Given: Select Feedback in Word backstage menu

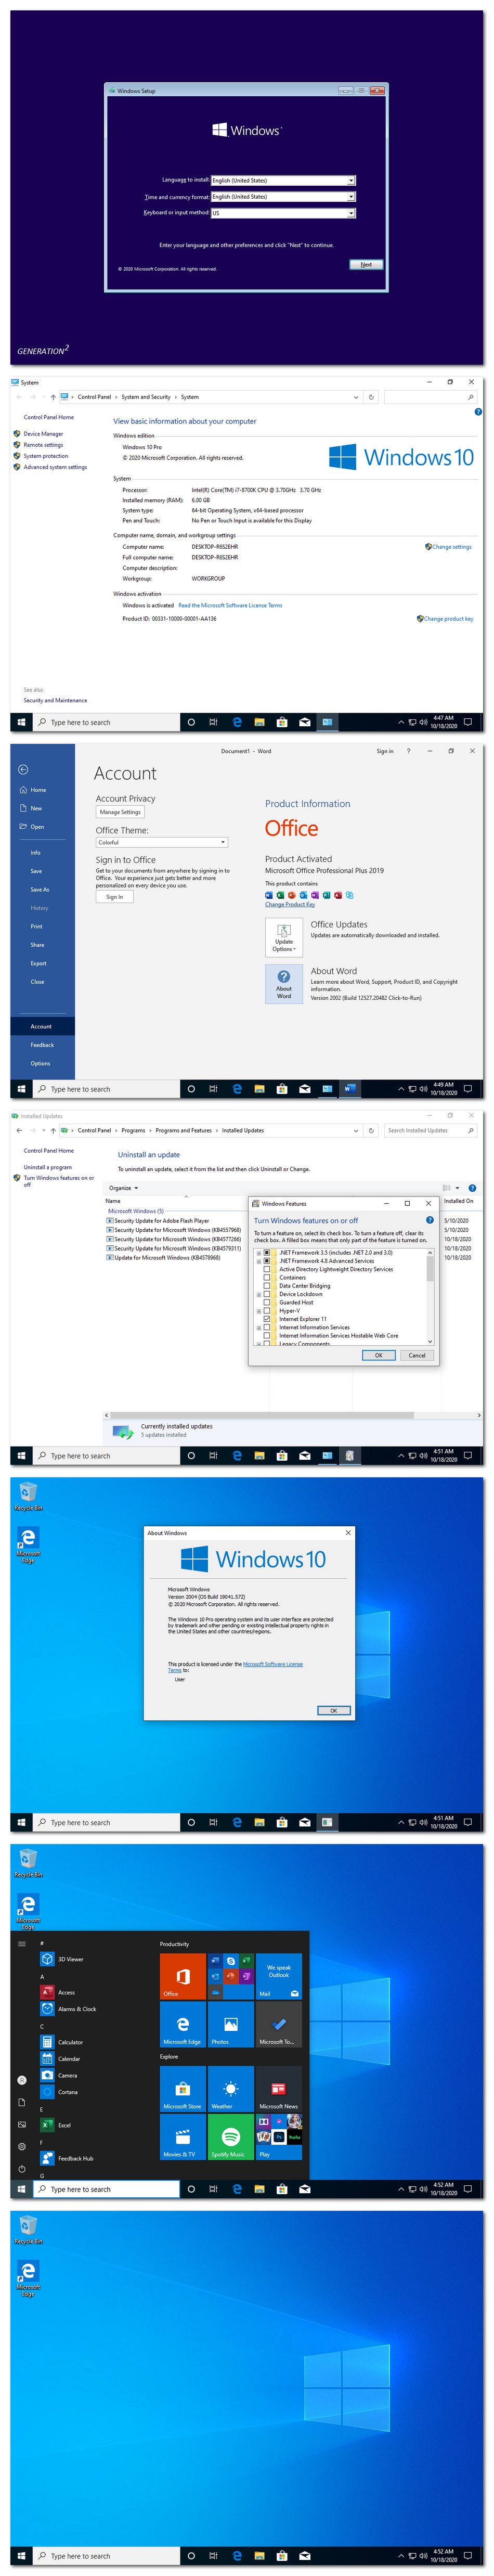Looking at the screenshot, I should click(42, 1045).
